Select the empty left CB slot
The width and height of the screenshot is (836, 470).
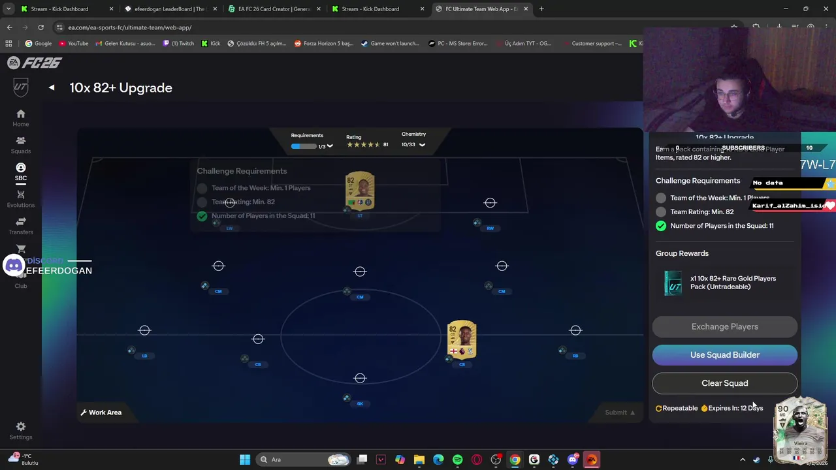point(258,339)
